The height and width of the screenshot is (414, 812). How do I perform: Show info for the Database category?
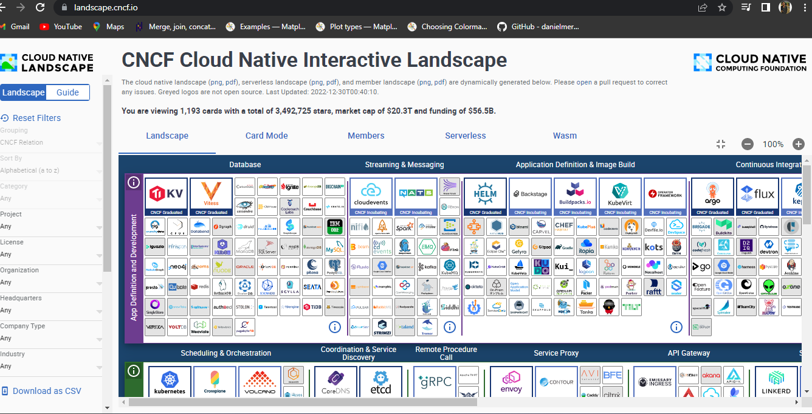pyautogui.click(x=334, y=327)
